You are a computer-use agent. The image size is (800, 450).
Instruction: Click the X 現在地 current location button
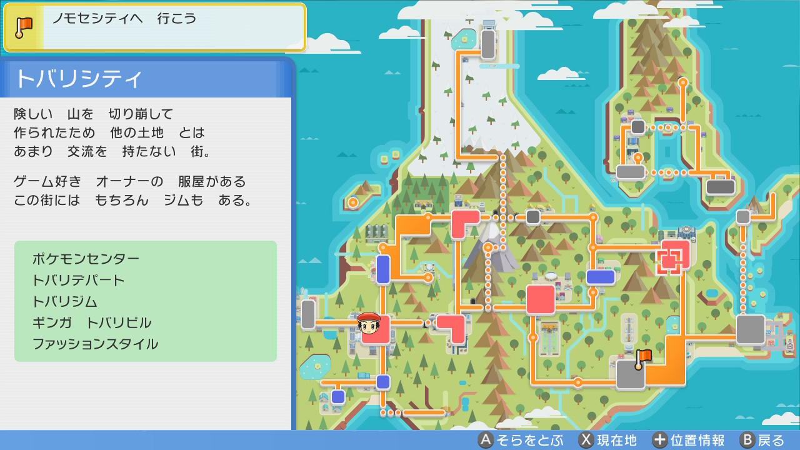[x=607, y=440]
